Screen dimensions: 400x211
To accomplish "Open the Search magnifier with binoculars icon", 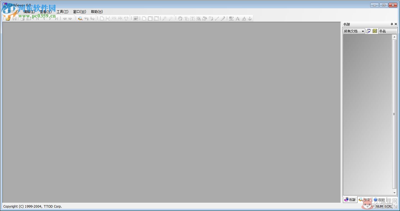I will pyautogui.click(x=80, y=18).
